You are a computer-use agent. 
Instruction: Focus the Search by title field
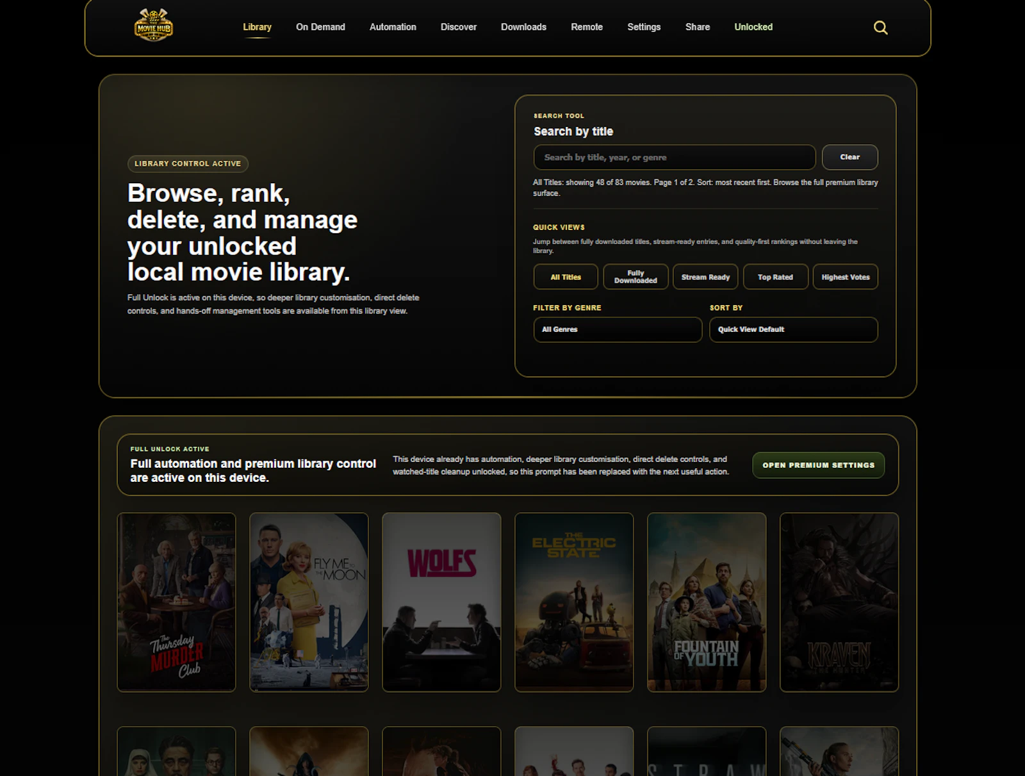pos(675,157)
